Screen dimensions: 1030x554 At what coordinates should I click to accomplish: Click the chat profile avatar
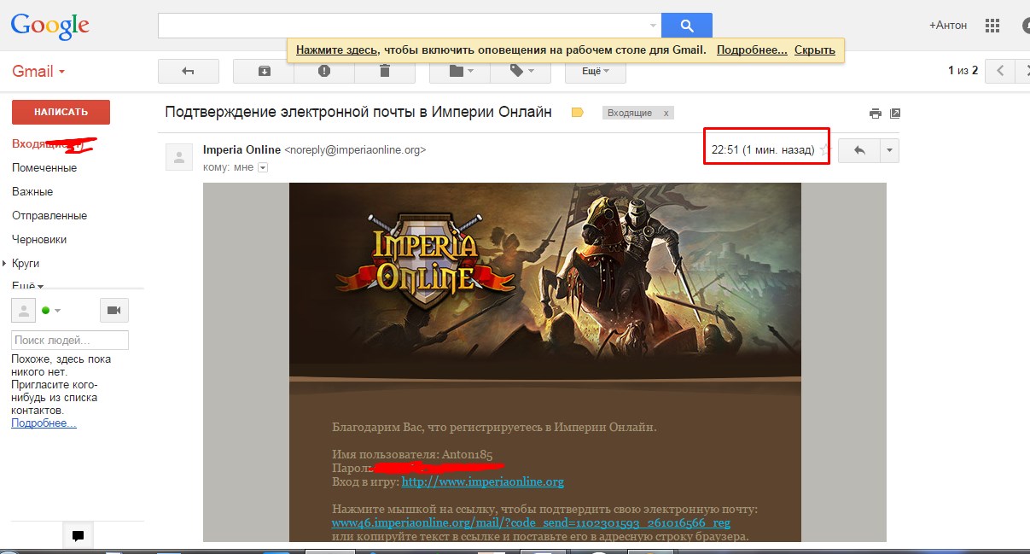[24, 310]
